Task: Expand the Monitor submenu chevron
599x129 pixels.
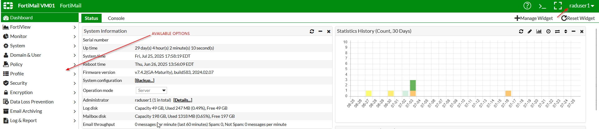Action: point(74,37)
